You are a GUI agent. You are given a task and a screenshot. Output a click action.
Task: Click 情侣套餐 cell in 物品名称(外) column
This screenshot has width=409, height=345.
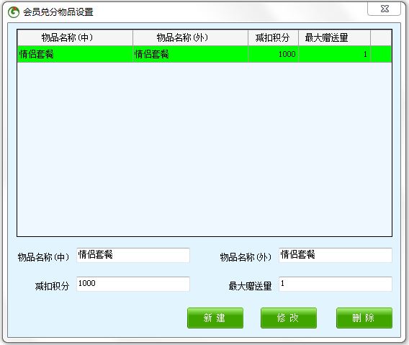(x=190, y=54)
